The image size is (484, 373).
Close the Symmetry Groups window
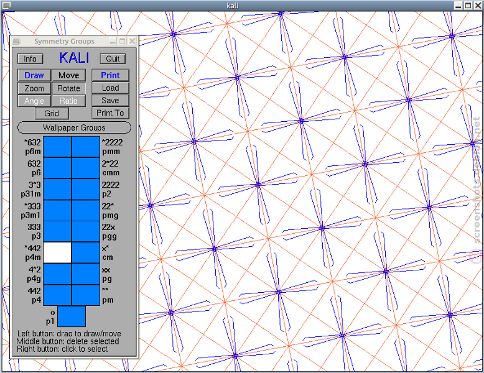tap(133, 41)
